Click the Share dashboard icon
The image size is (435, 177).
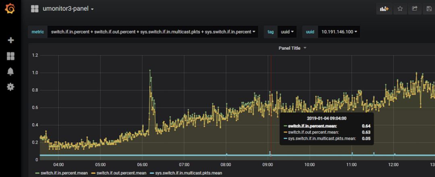click(x=415, y=9)
